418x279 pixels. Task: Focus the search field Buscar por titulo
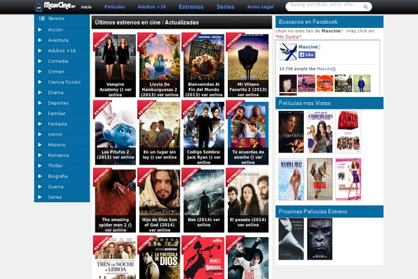pyautogui.click(x=325, y=7)
